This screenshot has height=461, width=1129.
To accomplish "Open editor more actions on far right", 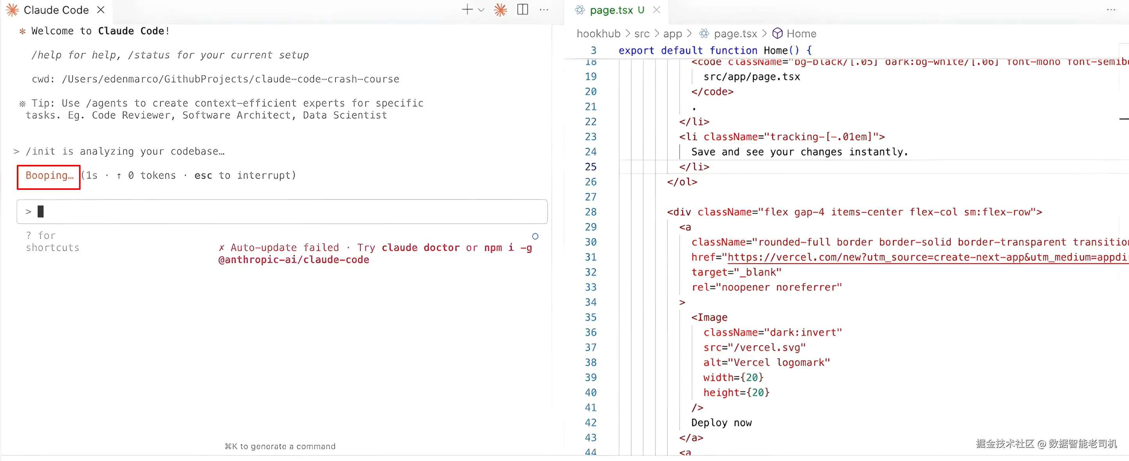I will pos(1111,10).
